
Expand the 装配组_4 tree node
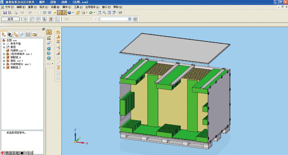(x=4, y=57)
